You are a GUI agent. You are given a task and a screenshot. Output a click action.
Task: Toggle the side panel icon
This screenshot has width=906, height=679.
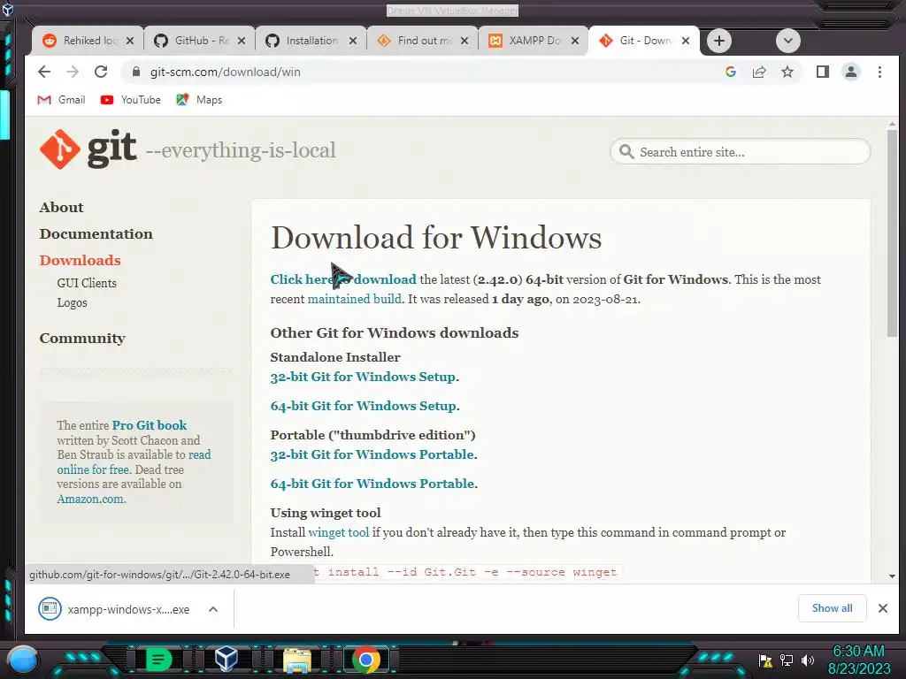click(822, 72)
